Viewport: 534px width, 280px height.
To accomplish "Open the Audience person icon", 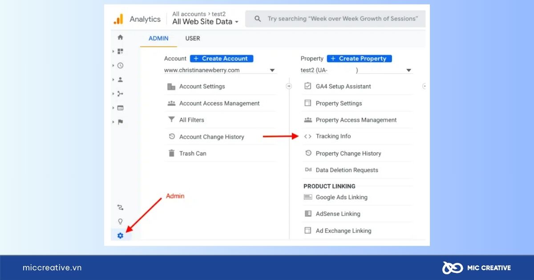I will [x=120, y=80].
